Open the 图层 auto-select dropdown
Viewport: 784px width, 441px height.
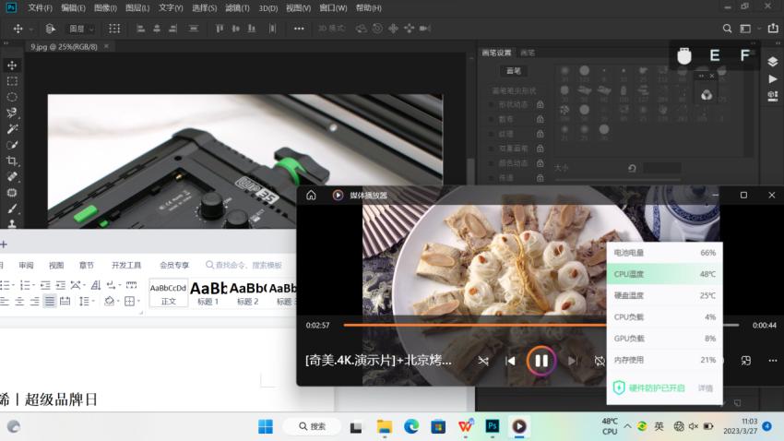tap(81, 29)
